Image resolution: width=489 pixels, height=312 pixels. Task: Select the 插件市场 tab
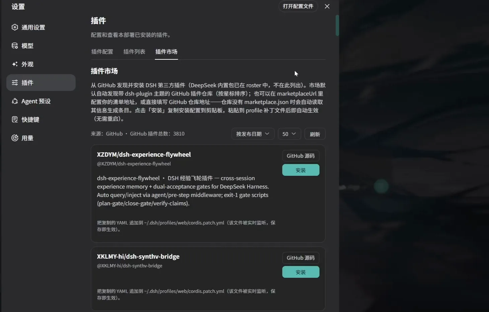[166, 52]
